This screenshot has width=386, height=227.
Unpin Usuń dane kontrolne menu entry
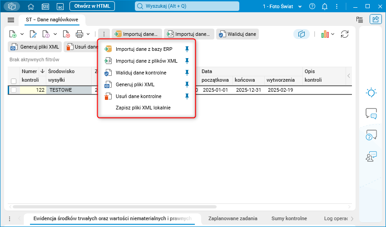(187, 96)
